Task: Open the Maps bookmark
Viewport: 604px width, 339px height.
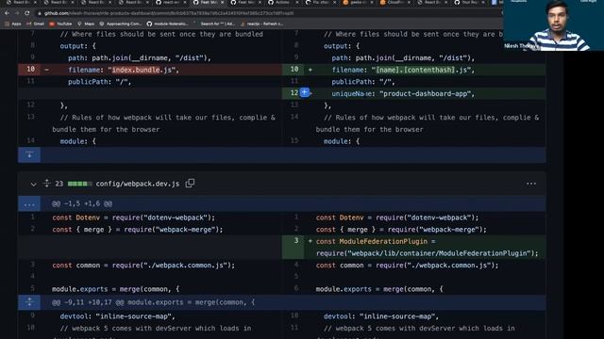Action: (86, 24)
